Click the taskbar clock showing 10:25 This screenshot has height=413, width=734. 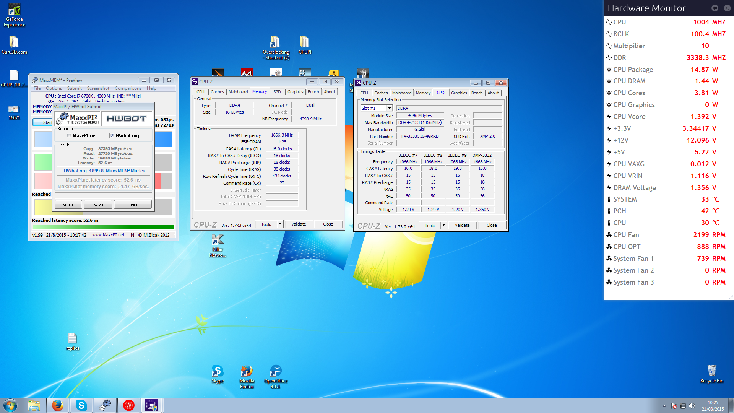tap(713, 406)
